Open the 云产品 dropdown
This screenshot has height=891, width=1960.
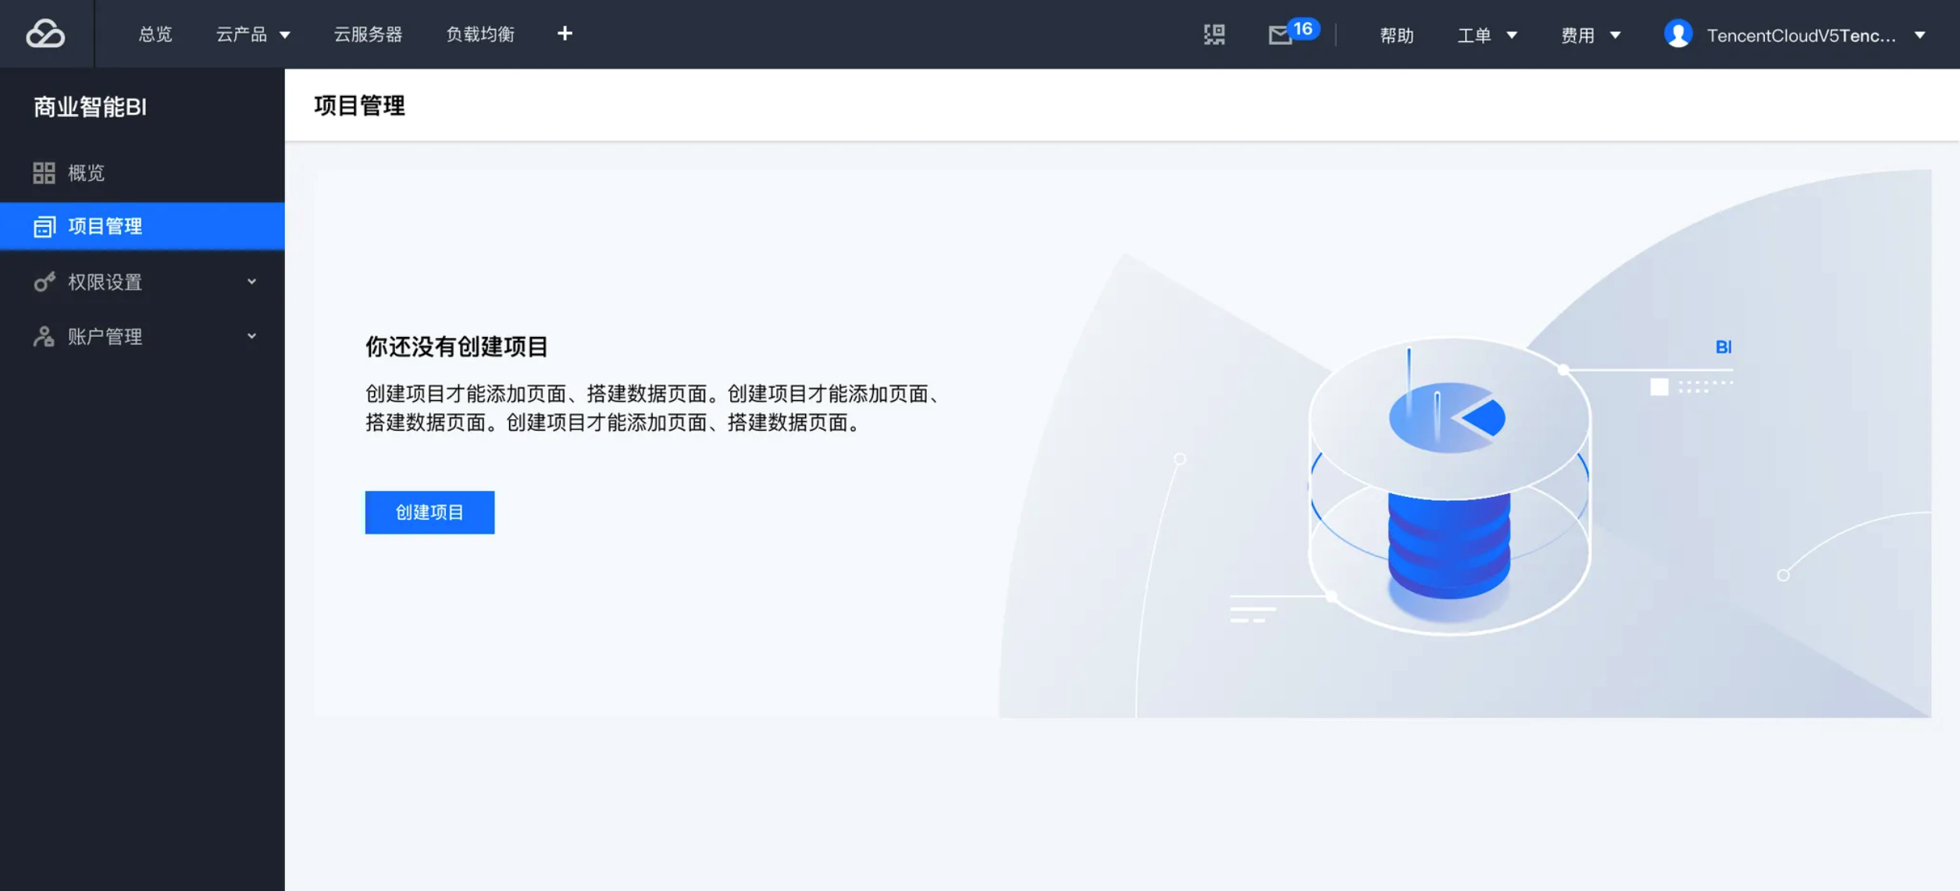click(x=252, y=34)
